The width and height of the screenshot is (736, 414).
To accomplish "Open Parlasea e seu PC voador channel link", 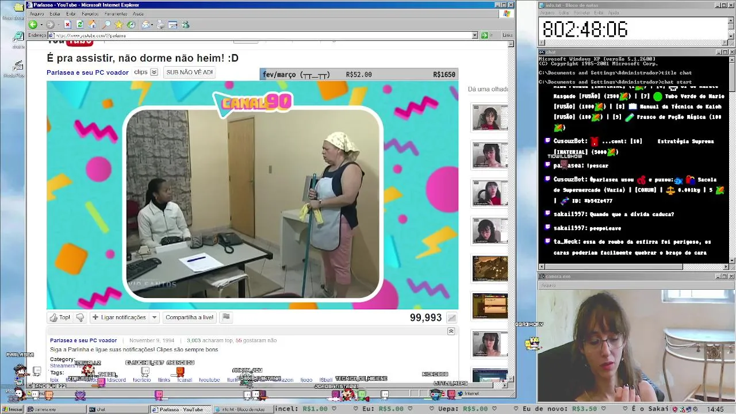I will (87, 72).
